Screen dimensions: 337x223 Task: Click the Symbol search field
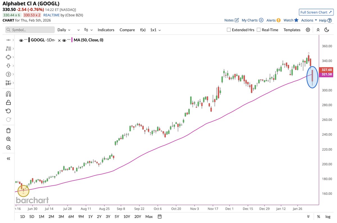(x=30, y=30)
